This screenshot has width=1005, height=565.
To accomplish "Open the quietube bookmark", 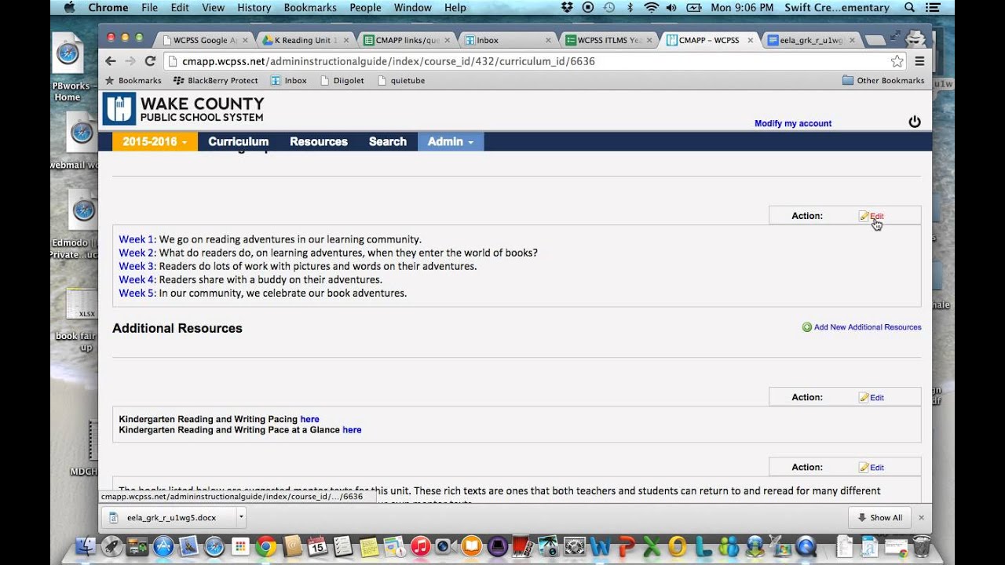I will coord(401,81).
